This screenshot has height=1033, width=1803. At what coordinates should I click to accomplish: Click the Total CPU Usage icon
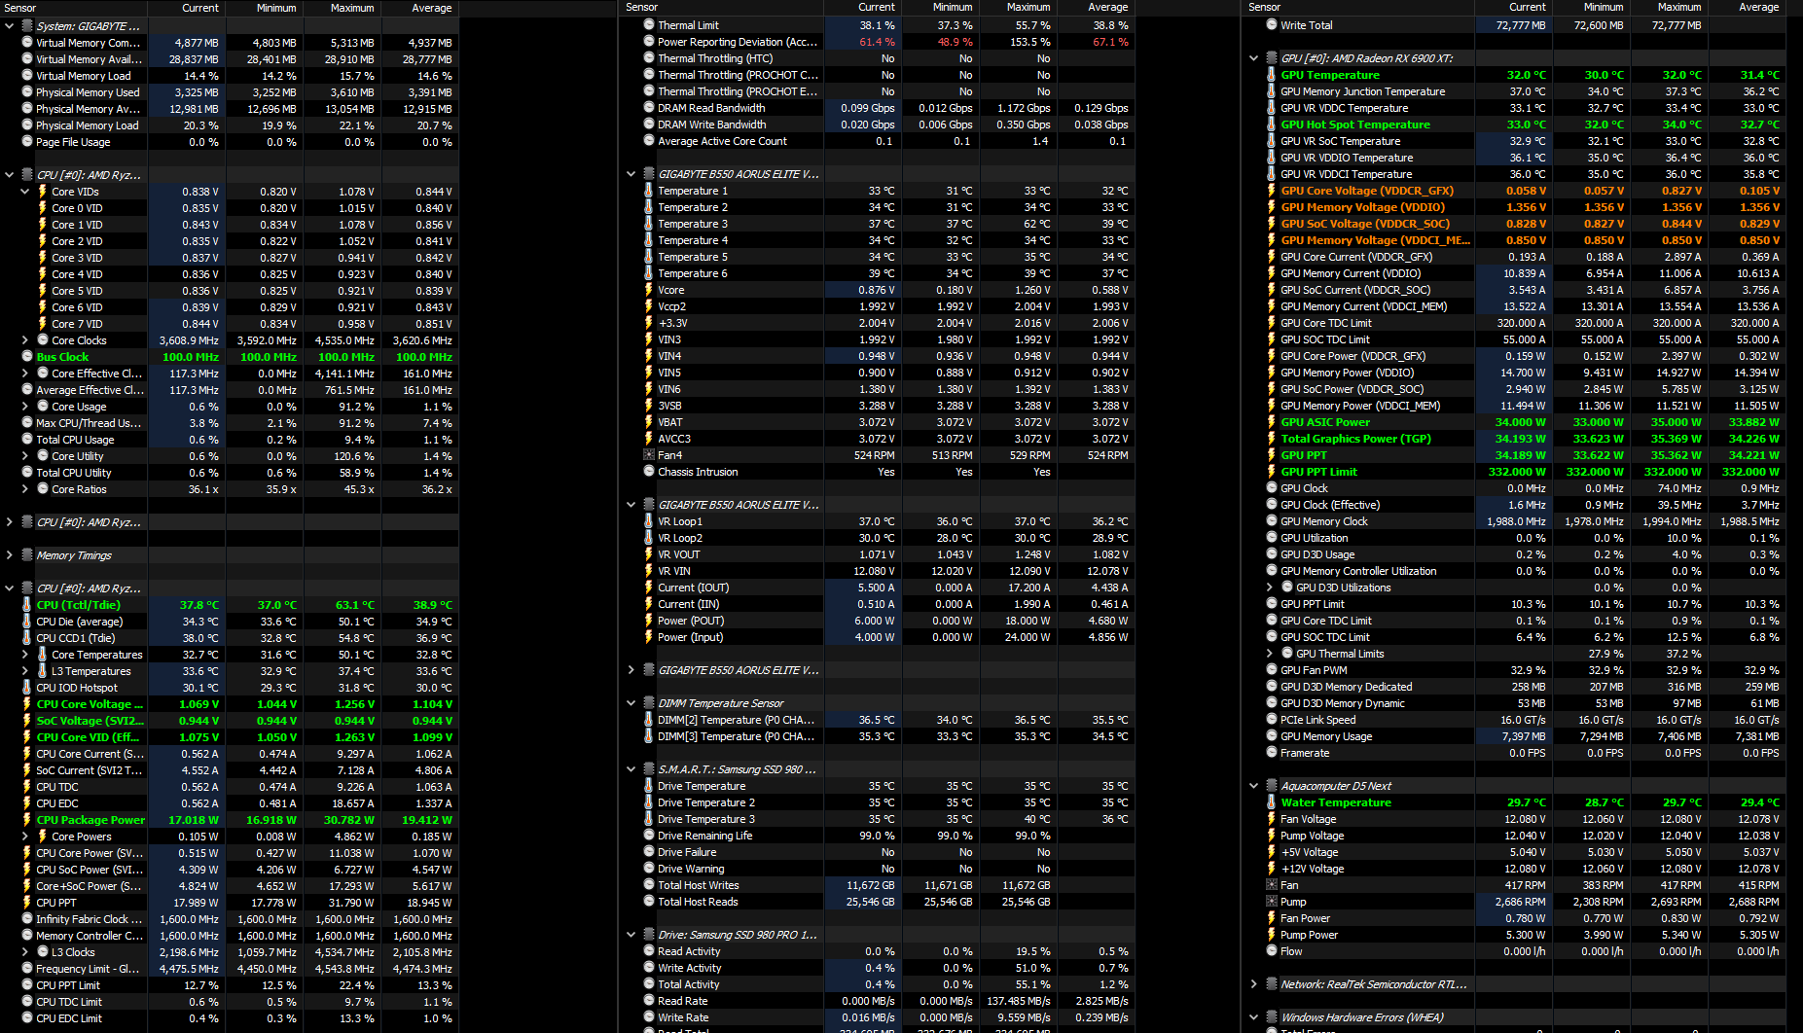(27, 439)
